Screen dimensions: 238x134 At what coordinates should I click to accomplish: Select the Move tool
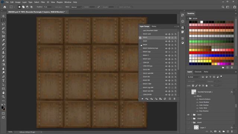[x=3, y=16]
